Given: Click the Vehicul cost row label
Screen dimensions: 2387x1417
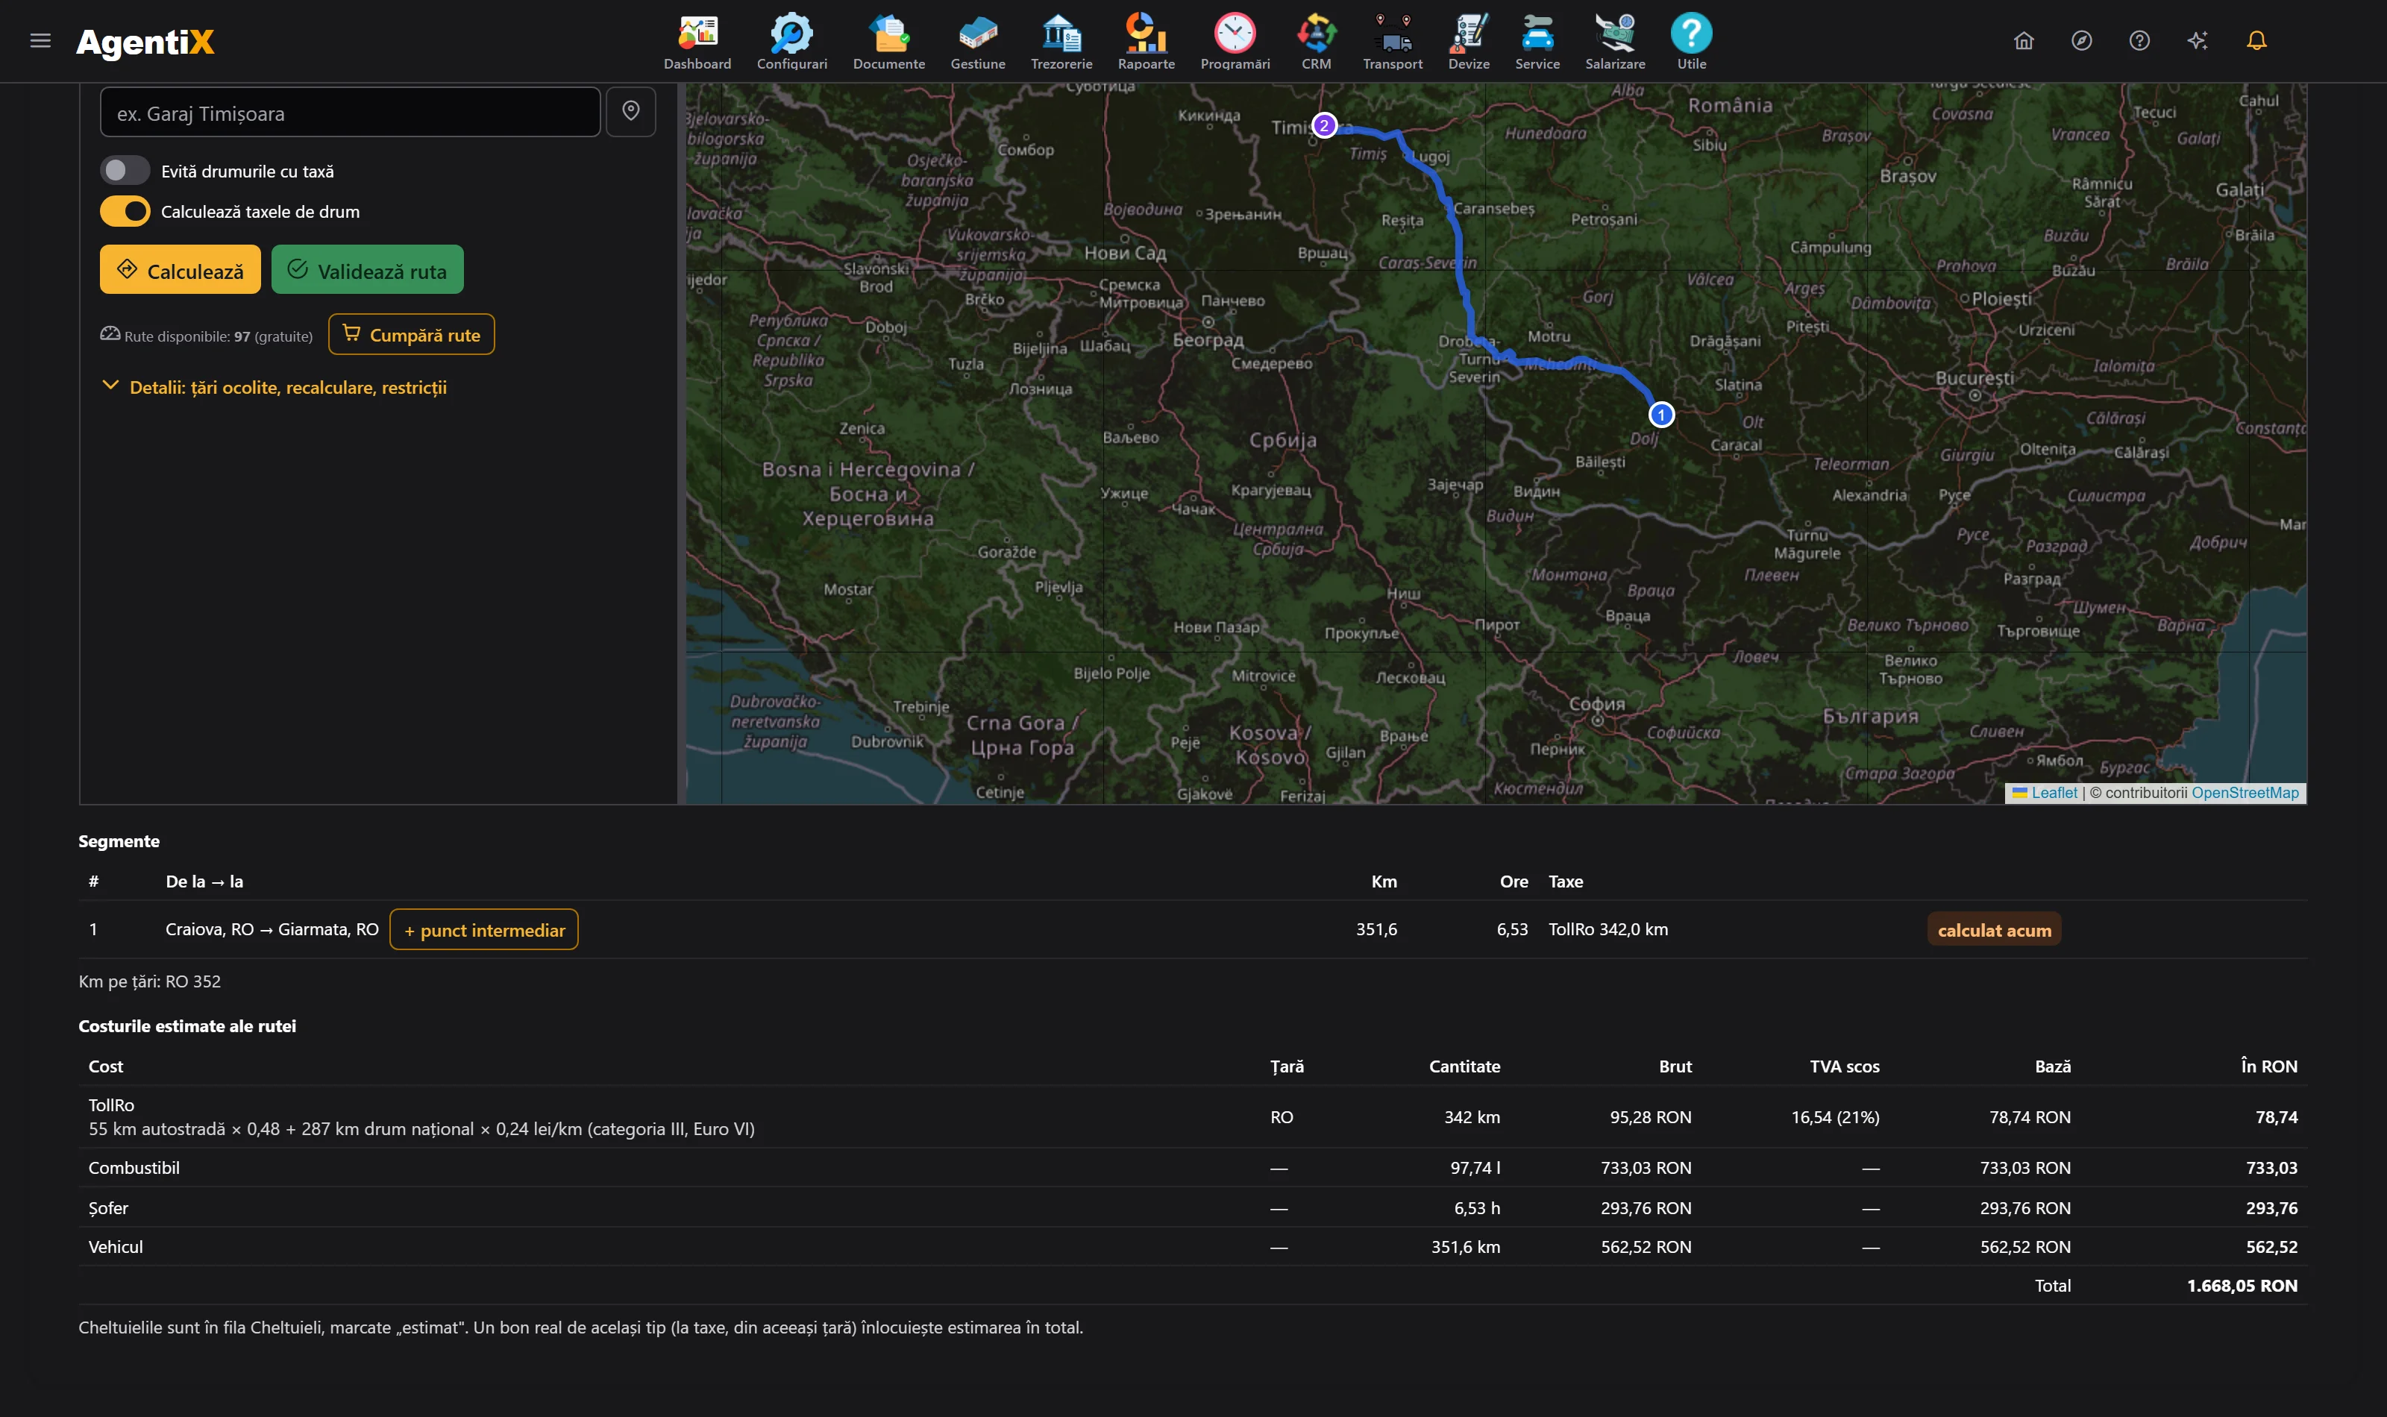Looking at the screenshot, I should 116,1247.
